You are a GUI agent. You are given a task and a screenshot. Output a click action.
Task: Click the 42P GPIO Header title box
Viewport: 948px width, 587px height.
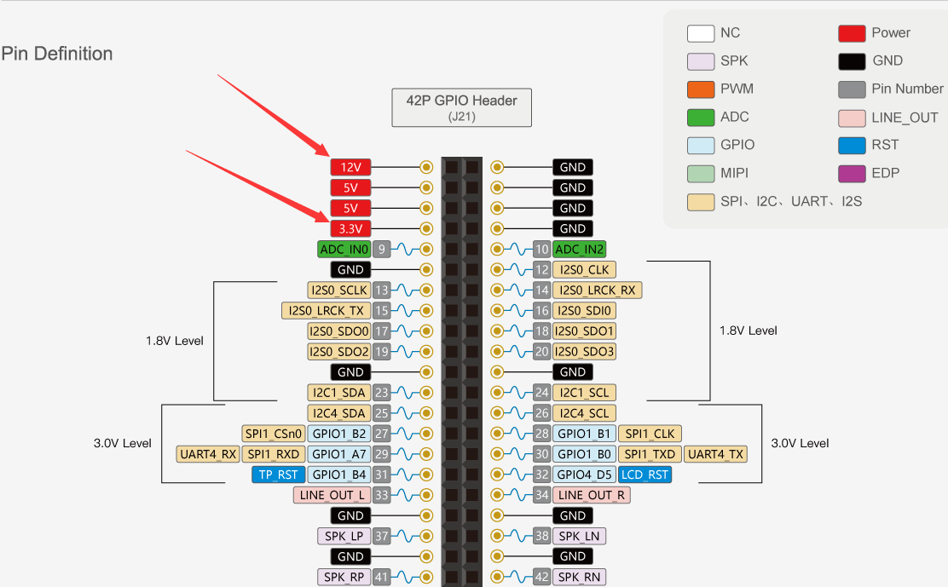[x=462, y=107]
